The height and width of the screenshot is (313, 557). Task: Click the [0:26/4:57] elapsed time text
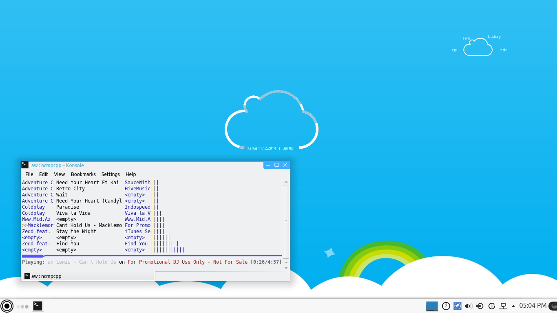pos(266,262)
